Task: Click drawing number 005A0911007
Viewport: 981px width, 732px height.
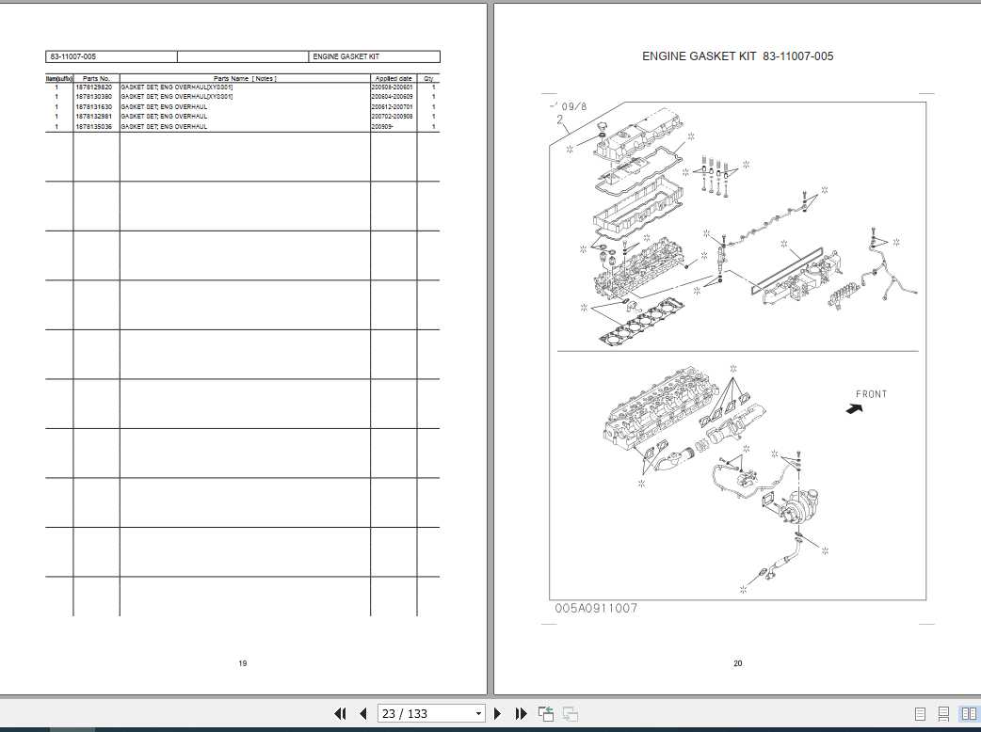Action: (596, 608)
